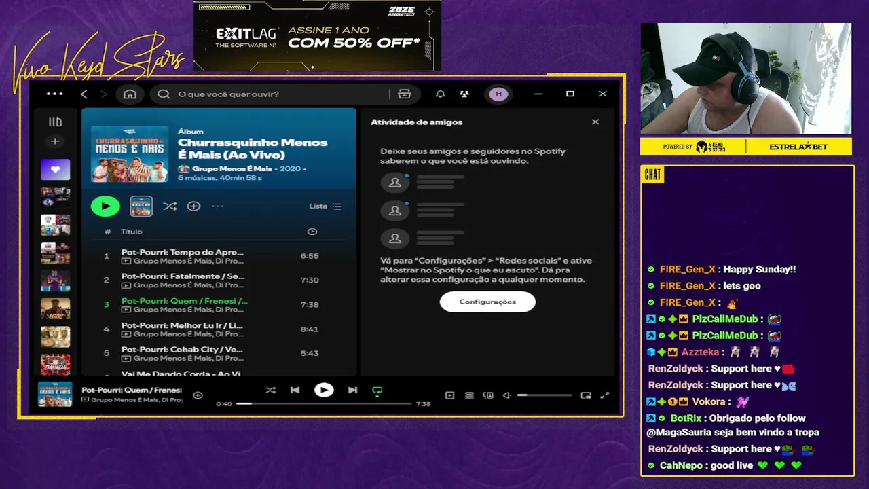Add the current song with the player-bar plus
The width and height of the screenshot is (869, 489).
(x=198, y=395)
